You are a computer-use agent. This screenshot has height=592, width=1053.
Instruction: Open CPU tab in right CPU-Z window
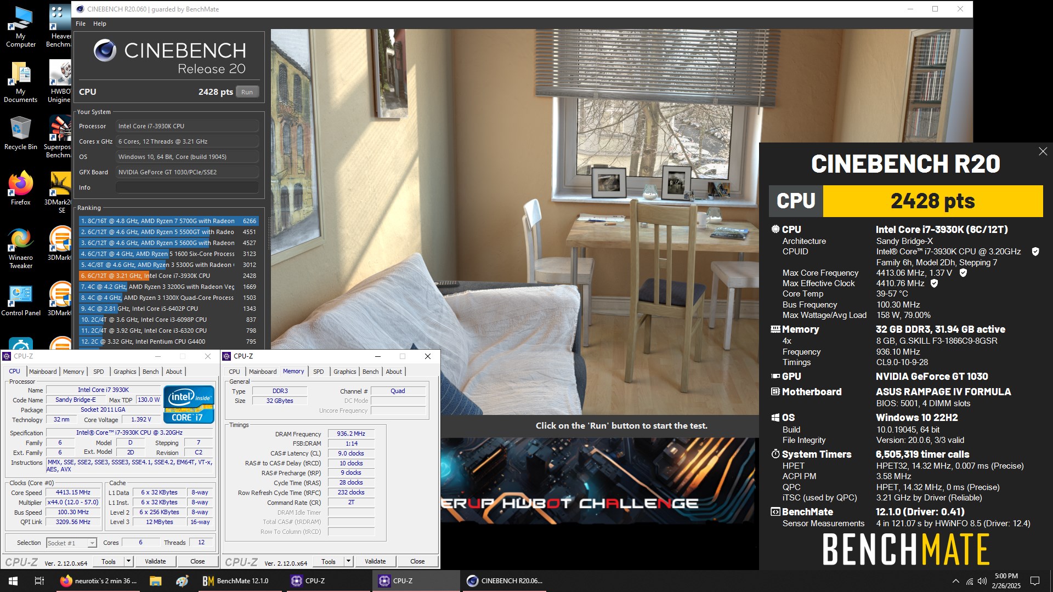coord(234,372)
